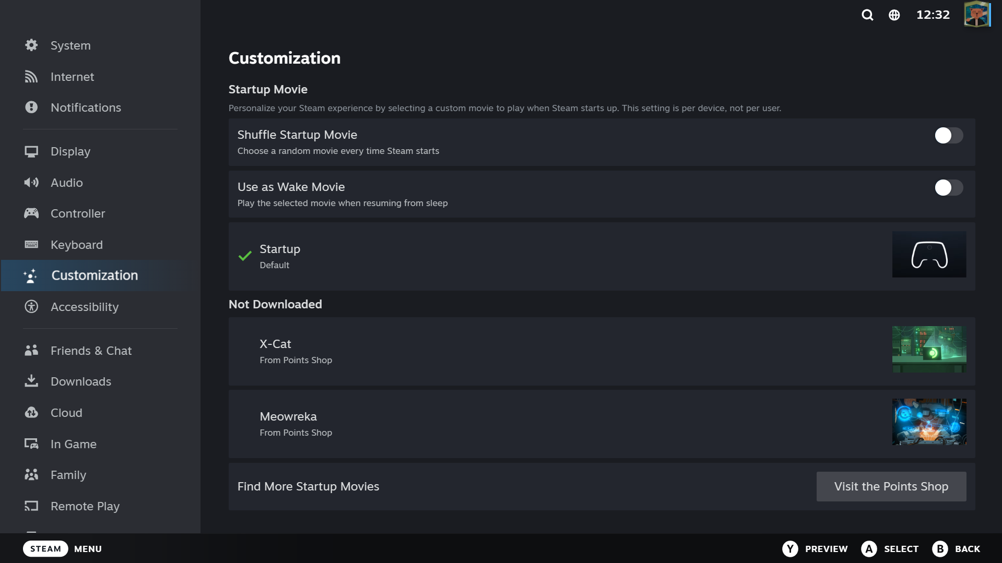Screen dimensions: 1002x563
Task: Click the Keyboard icon in sidebar
Action: click(31, 245)
